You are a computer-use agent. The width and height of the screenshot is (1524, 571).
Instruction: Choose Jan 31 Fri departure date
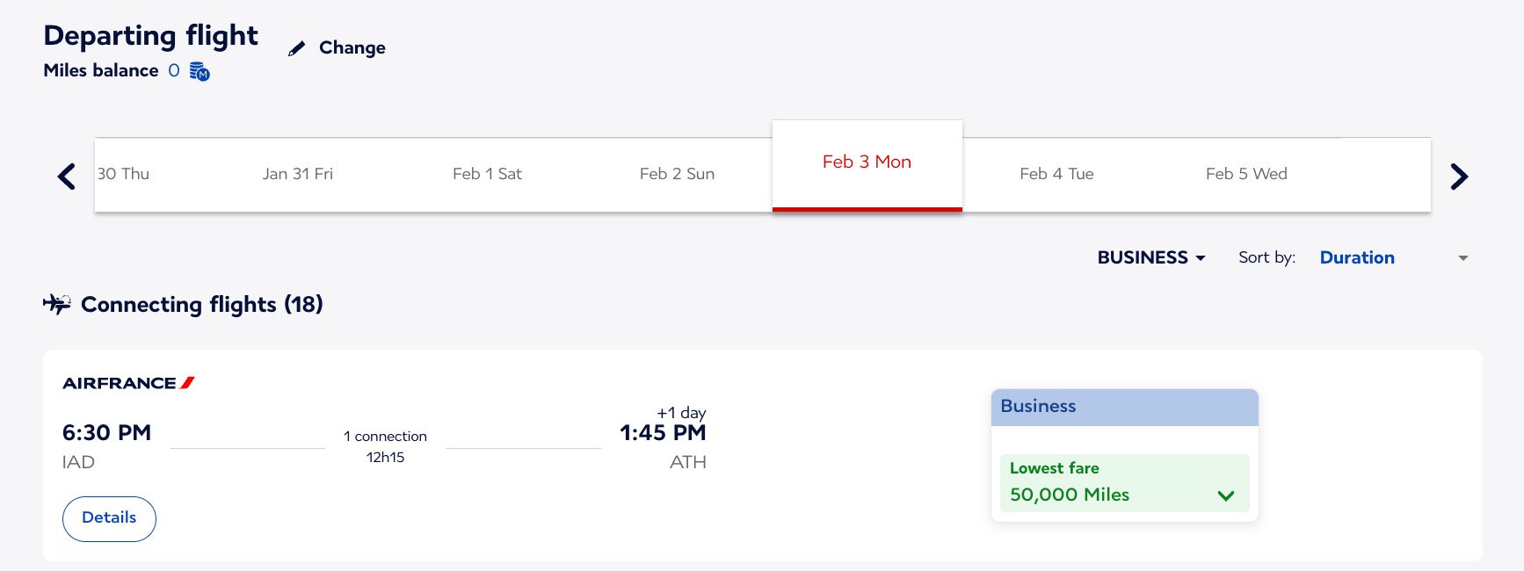297,174
